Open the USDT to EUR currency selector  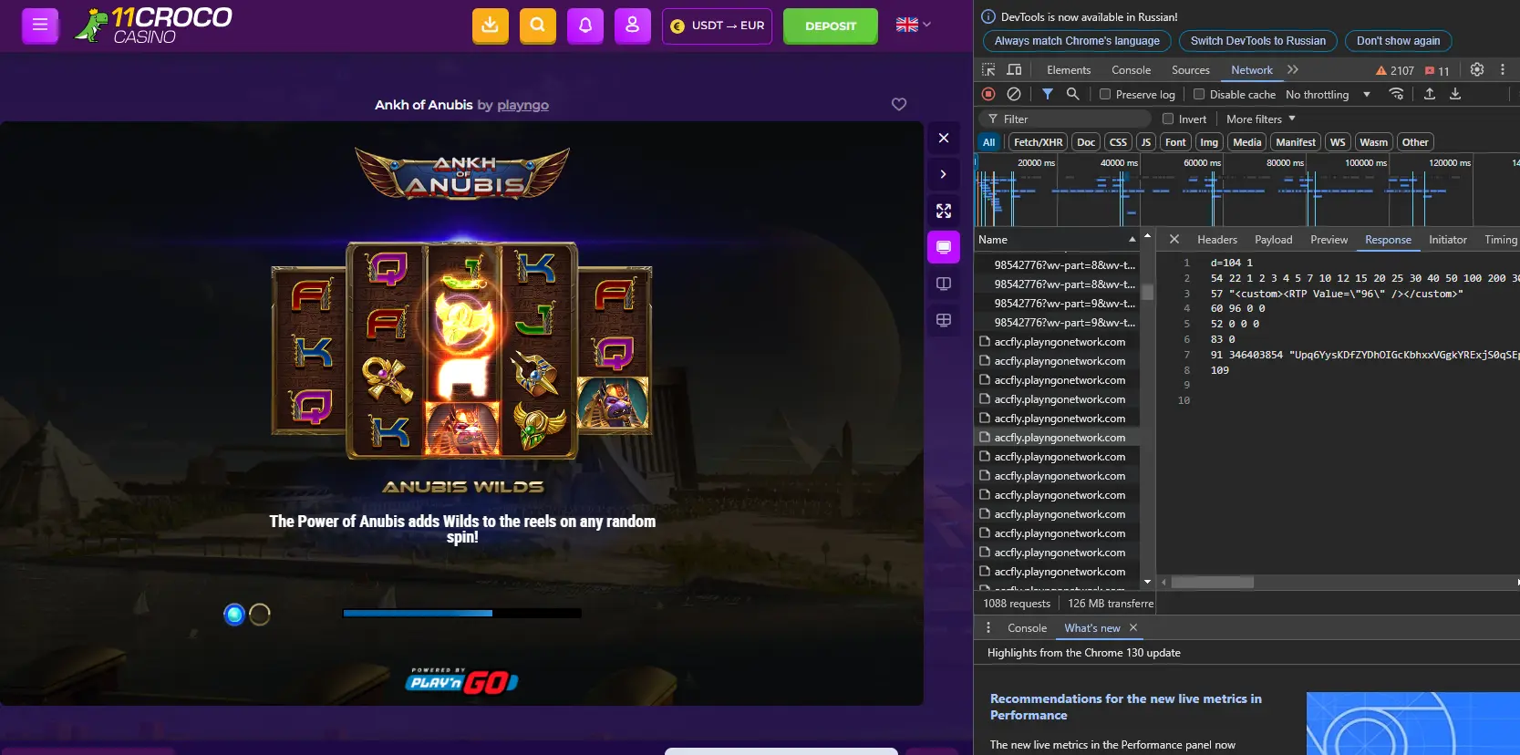click(717, 26)
